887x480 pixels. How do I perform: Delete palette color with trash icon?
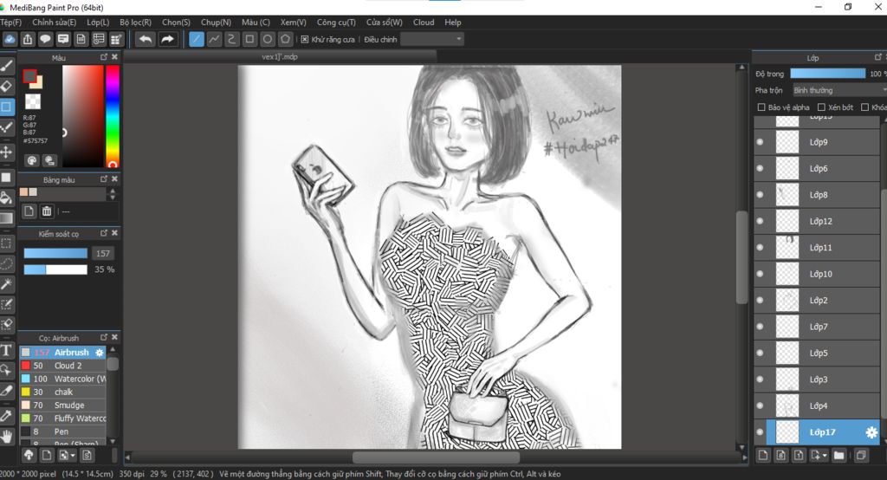pyautogui.click(x=47, y=211)
